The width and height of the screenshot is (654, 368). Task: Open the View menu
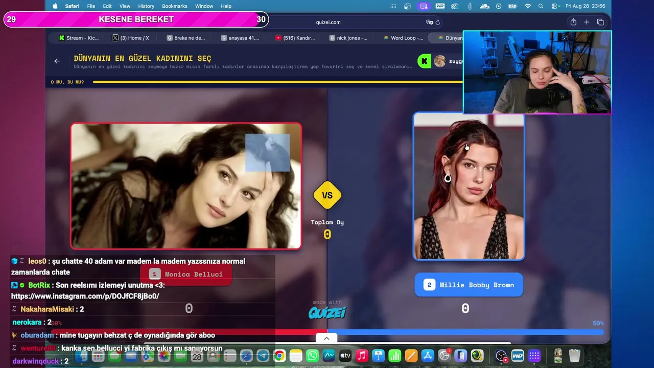pyautogui.click(x=125, y=6)
